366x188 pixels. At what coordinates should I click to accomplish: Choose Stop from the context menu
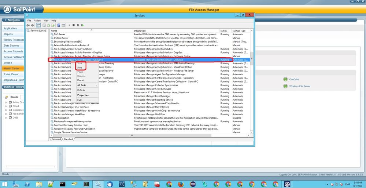pyautogui.click(x=80, y=68)
